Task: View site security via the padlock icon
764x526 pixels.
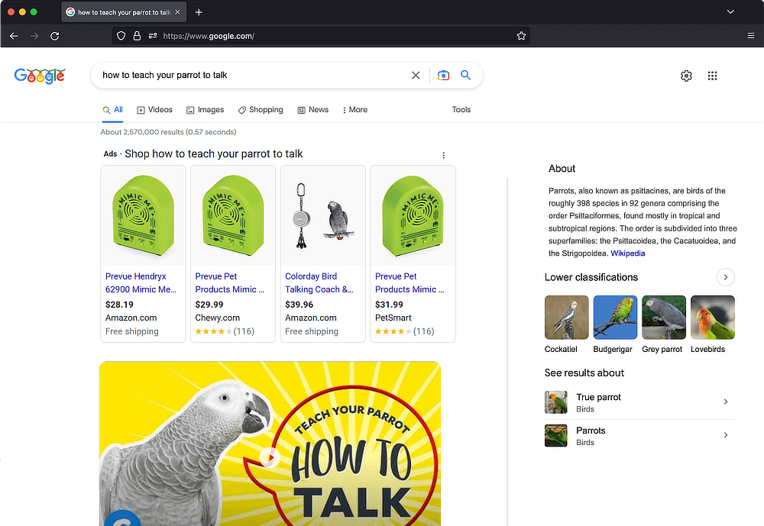Action: (x=137, y=36)
